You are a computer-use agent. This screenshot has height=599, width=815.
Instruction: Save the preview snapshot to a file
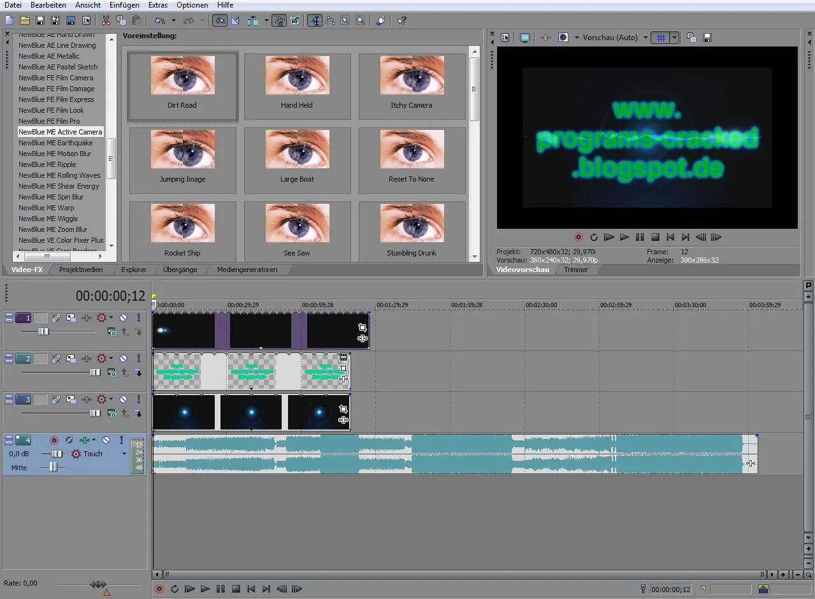click(707, 38)
